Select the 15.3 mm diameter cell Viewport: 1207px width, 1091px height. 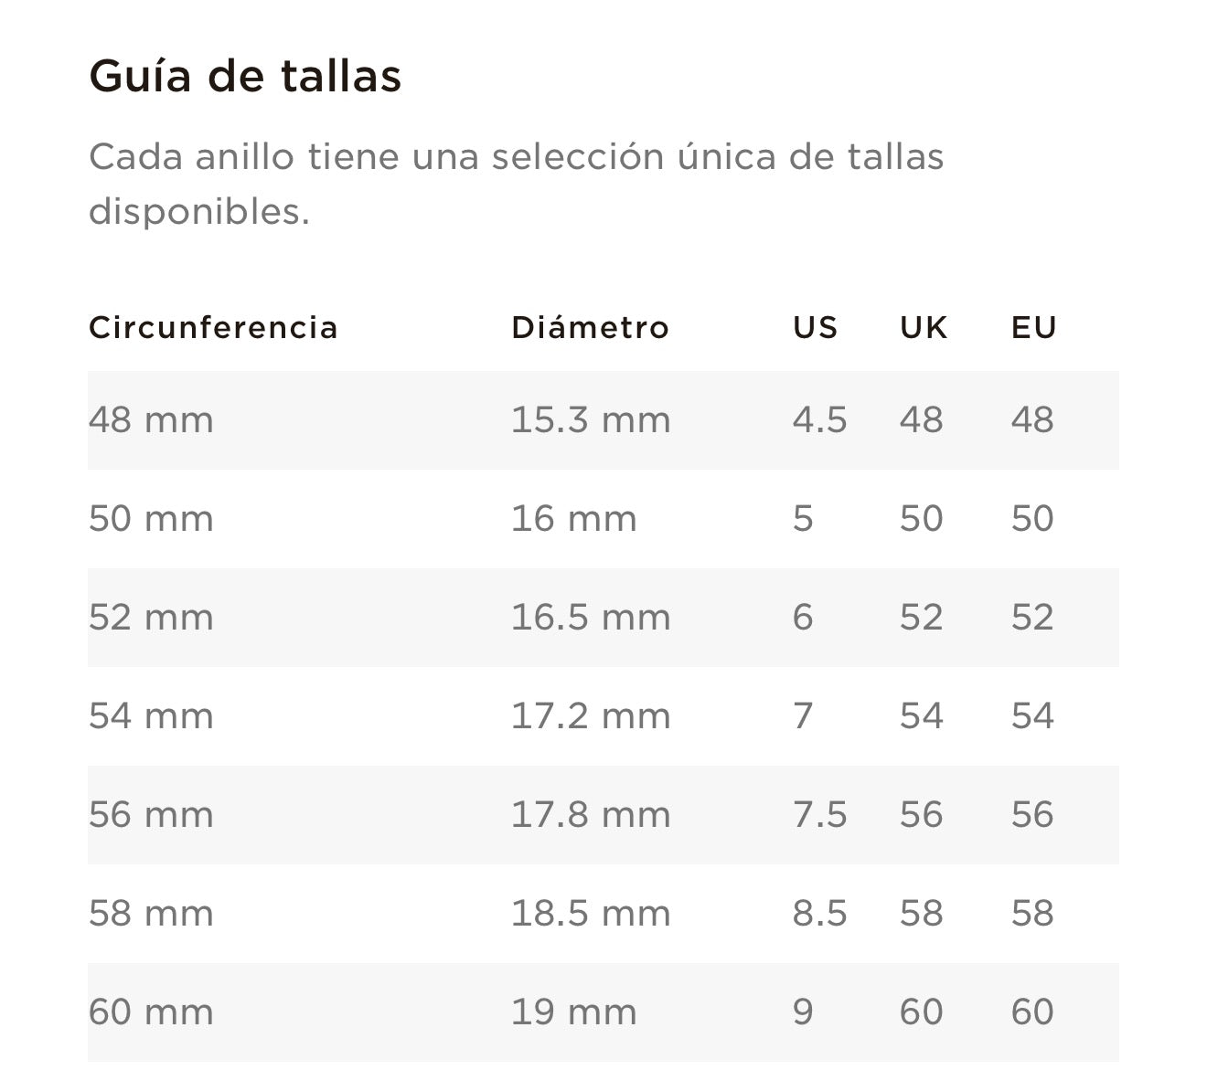(591, 420)
